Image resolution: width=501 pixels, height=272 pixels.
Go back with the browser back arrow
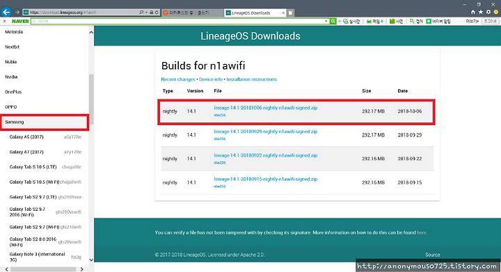[6, 12]
